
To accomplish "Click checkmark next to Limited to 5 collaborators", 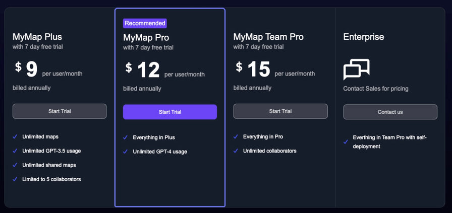I will [15, 179].
